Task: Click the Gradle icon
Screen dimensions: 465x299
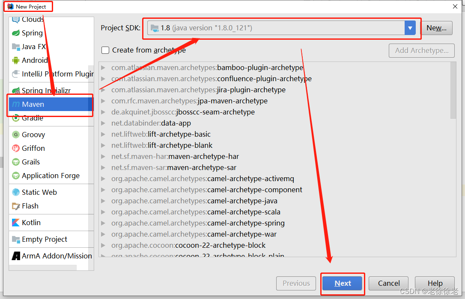Action: click(16, 118)
